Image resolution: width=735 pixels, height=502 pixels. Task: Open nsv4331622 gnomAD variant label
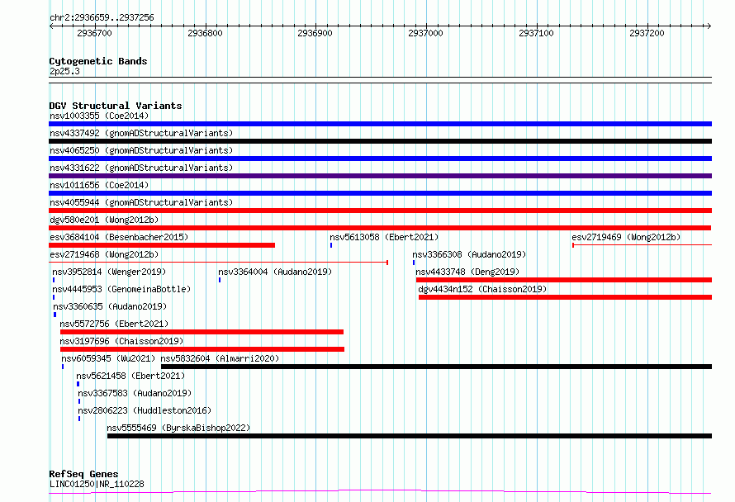(141, 168)
